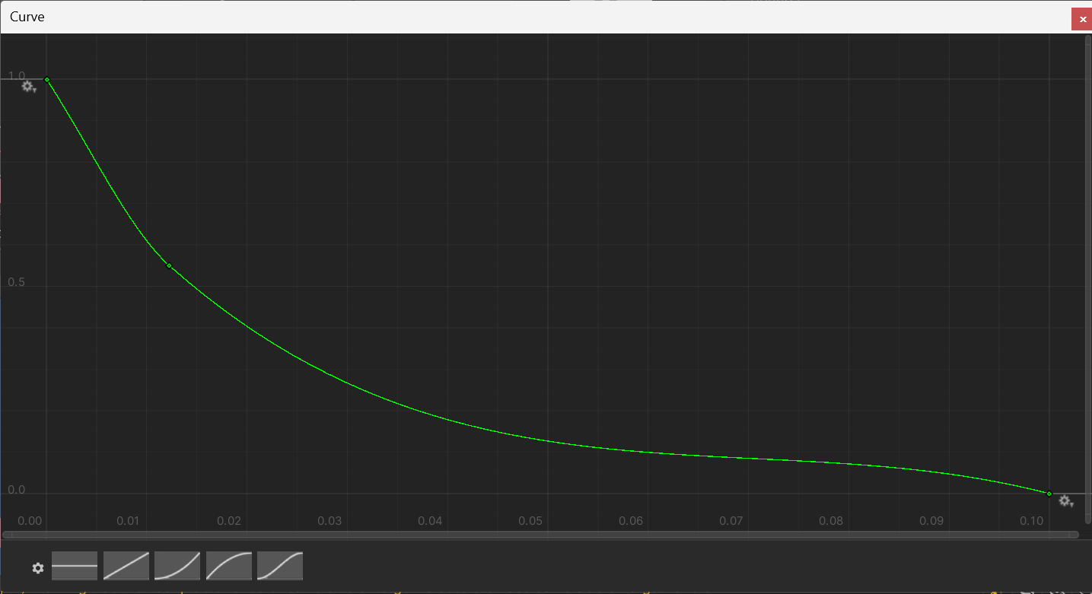Click the 0.5 label on the value axis
The height and width of the screenshot is (594, 1092).
coord(16,282)
